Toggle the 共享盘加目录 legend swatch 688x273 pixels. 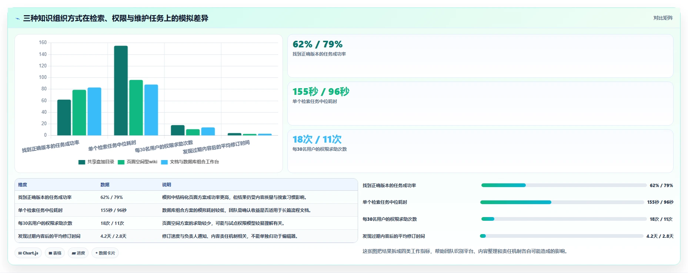[x=82, y=162]
